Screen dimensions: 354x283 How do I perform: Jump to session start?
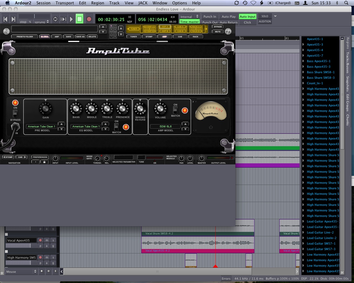(5, 19)
